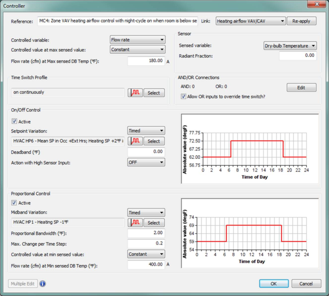Toggle Proportional Control Active checkbox
The image size is (329, 296).
14,203
